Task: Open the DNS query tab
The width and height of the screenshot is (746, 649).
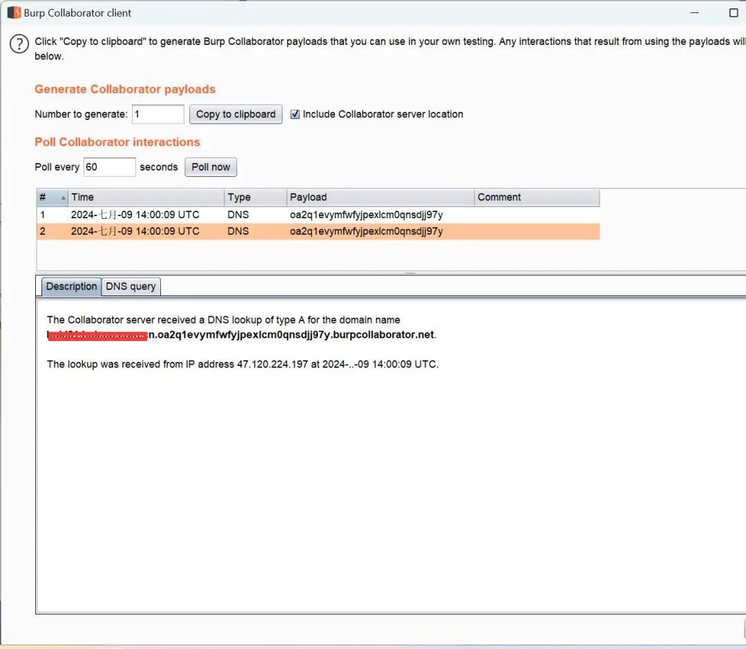Action: click(131, 287)
